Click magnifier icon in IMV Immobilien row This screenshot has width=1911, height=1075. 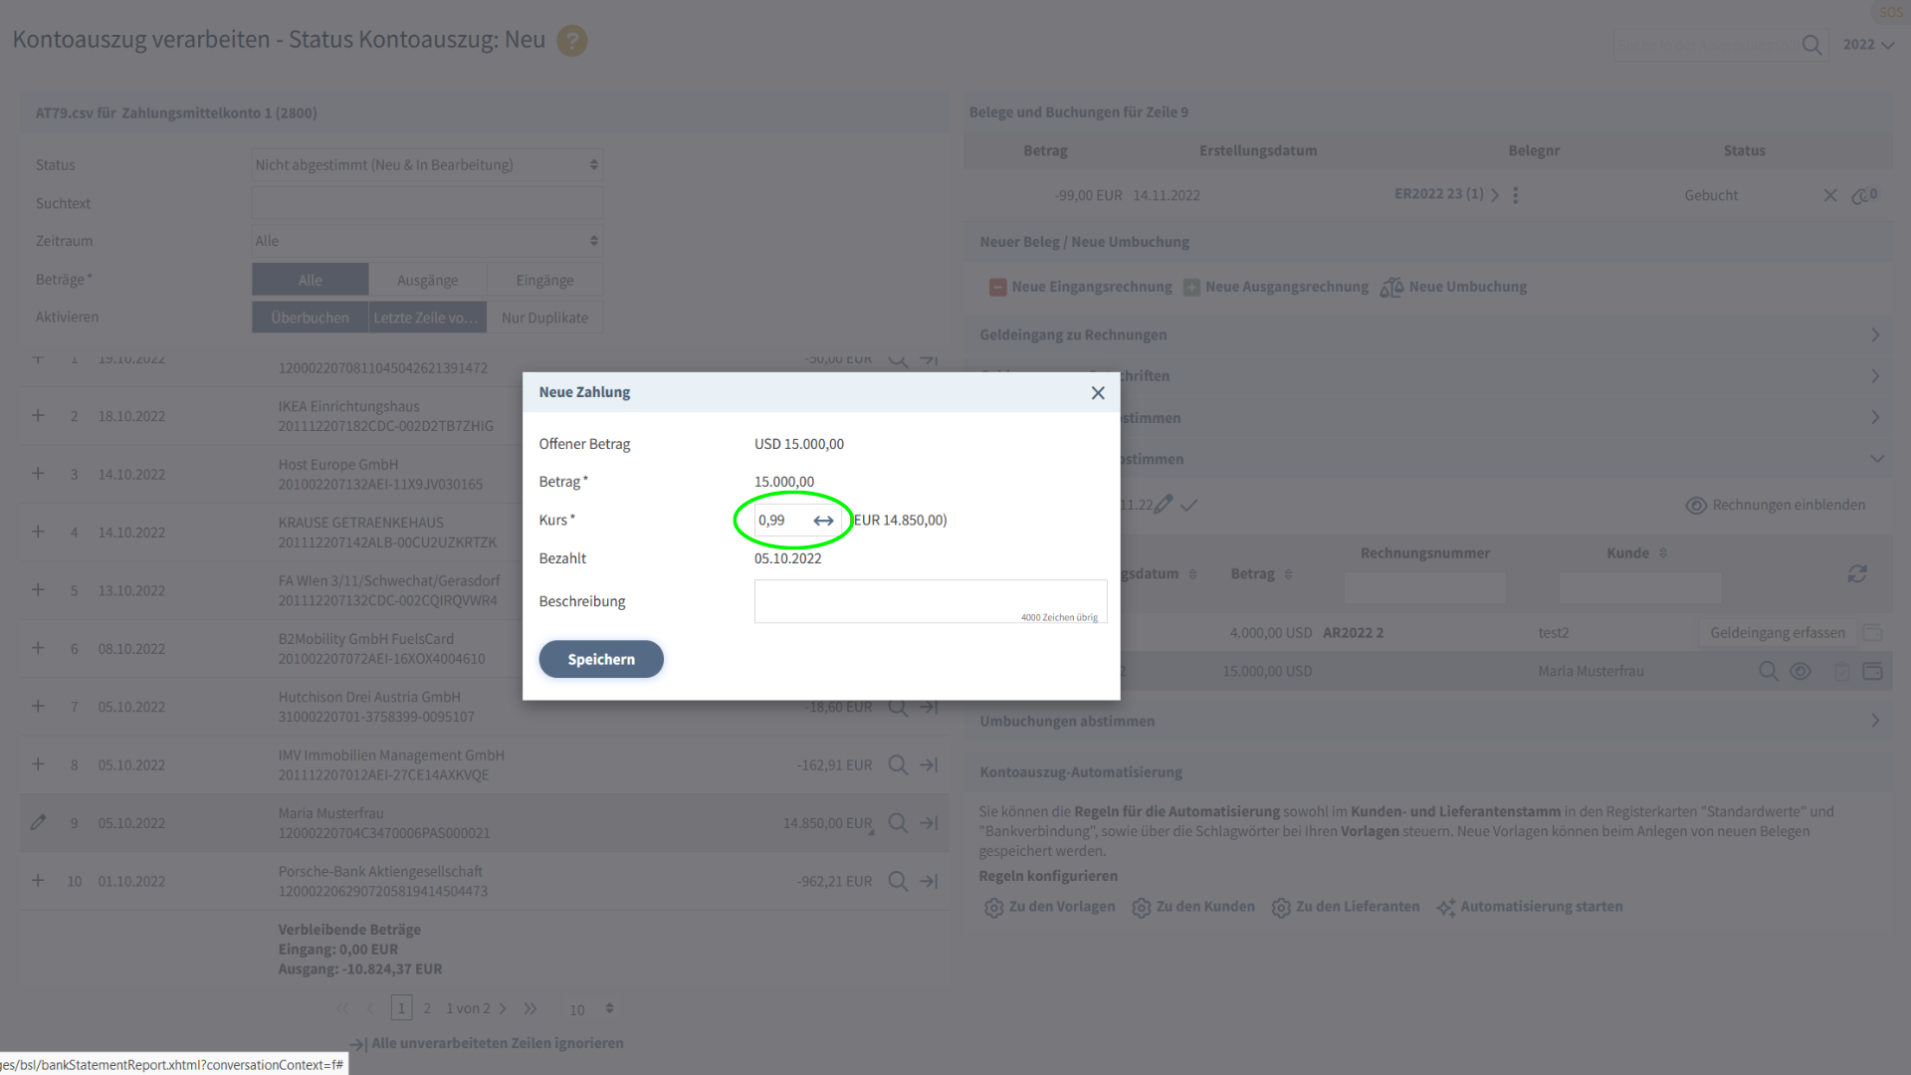pos(897,765)
